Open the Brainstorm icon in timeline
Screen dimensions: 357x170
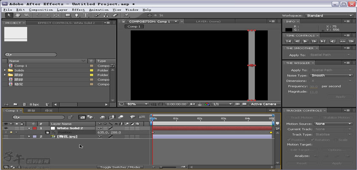(133, 117)
